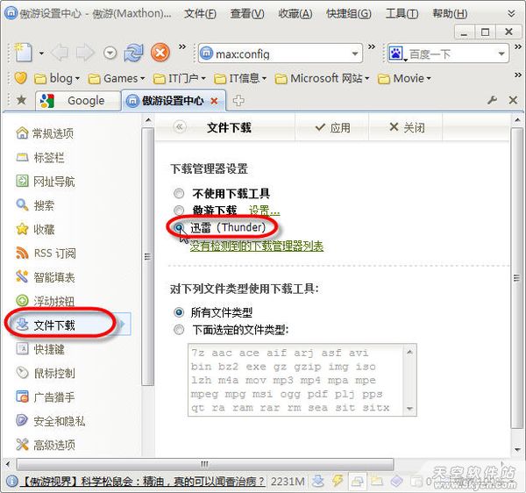Image resolution: width=526 pixels, height=493 pixels.
Task: Open RSS 订阅 settings section
Action: [x=46, y=253]
